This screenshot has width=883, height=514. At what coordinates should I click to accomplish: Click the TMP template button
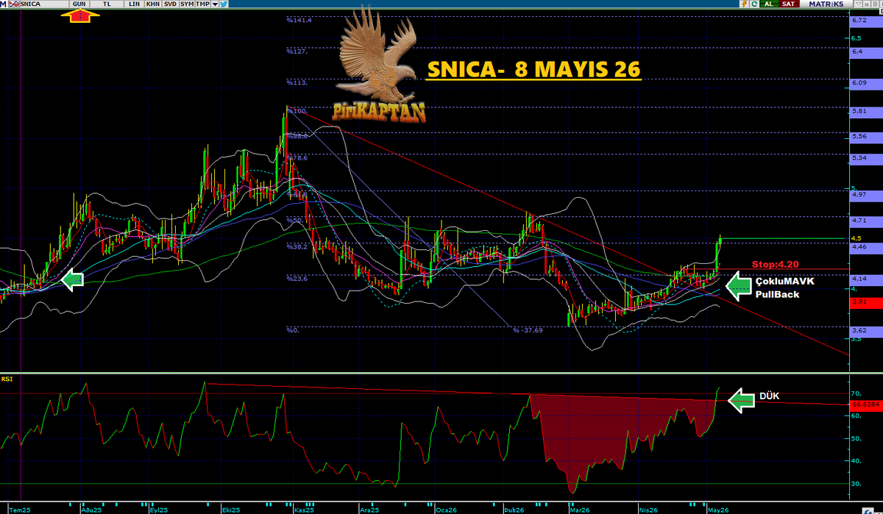202,4
